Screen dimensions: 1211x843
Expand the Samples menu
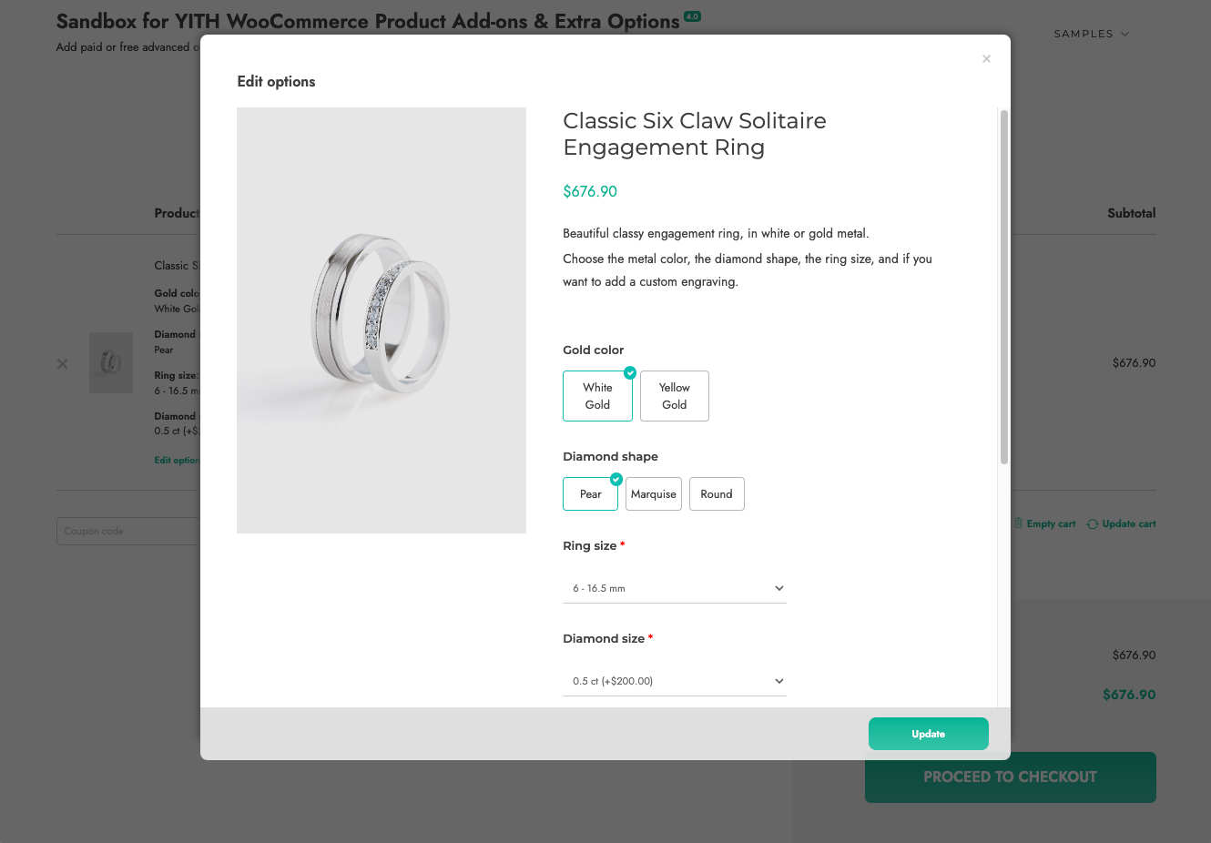pyautogui.click(x=1091, y=34)
